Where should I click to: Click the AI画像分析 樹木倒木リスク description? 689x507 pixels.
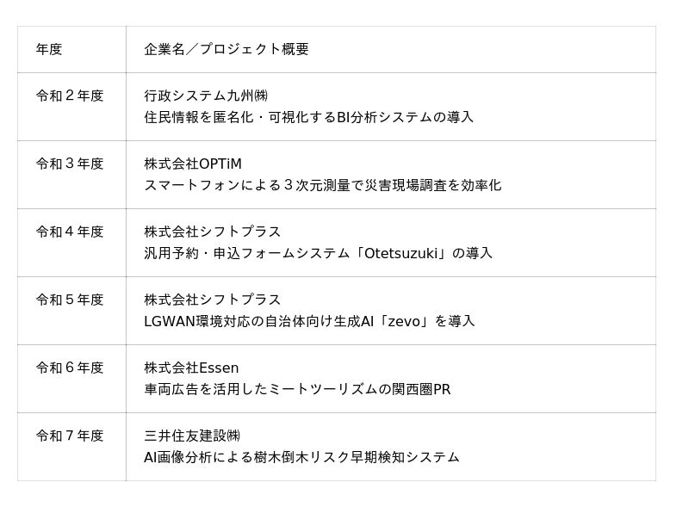coord(301,457)
